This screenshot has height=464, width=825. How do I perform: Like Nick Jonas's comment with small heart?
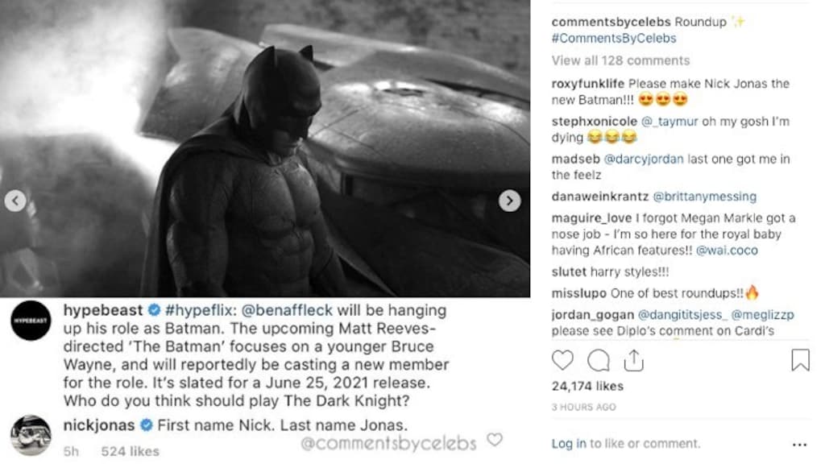pos(494,440)
